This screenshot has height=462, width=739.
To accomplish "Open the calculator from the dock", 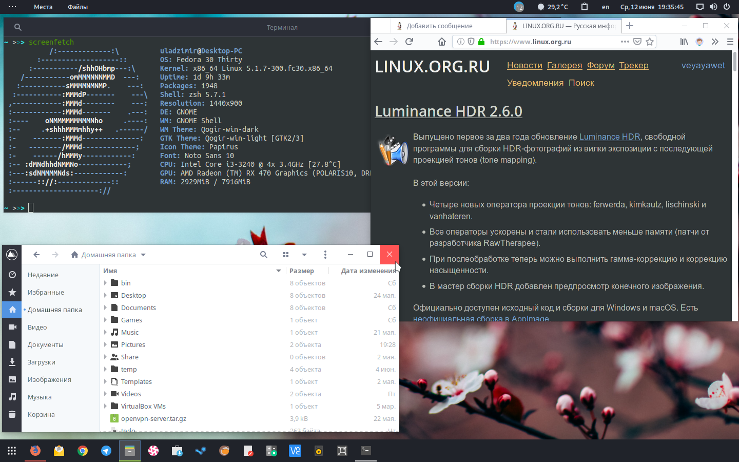I will pos(271,451).
